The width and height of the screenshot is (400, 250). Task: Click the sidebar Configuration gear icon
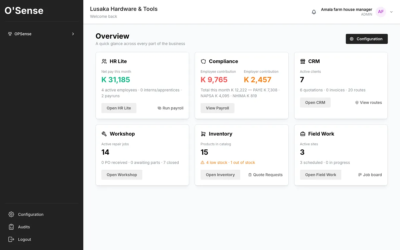coord(11,214)
